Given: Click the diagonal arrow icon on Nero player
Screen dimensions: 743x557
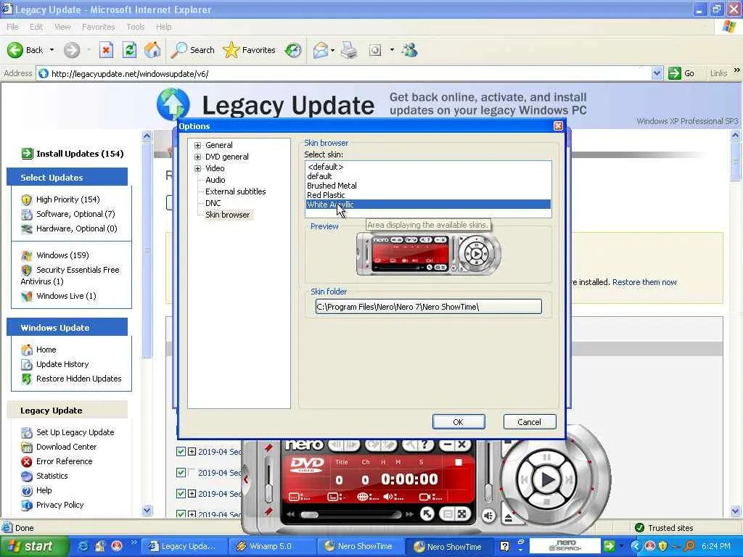Looking at the screenshot, I should coord(427,514).
